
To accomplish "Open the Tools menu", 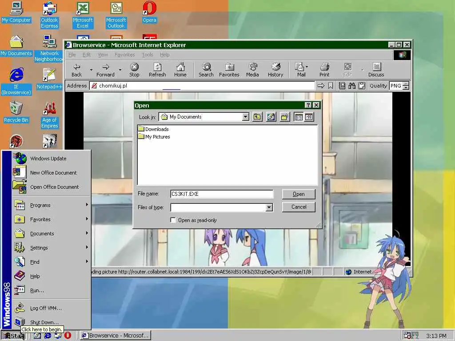I will (x=148, y=55).
